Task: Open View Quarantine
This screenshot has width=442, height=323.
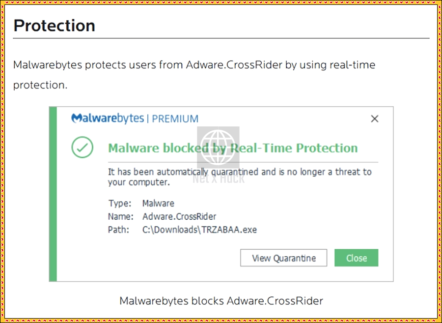Action: click(283, 258)
